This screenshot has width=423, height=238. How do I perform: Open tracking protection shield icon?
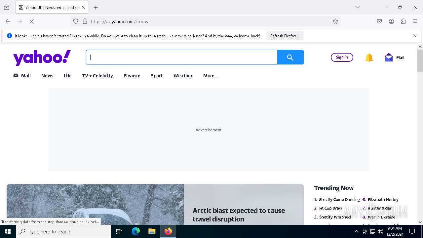[76, 21]
